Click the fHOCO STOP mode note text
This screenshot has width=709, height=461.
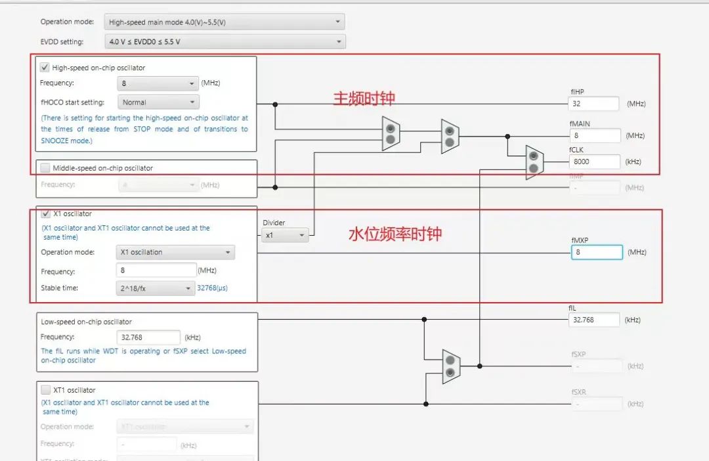(144, 129)
